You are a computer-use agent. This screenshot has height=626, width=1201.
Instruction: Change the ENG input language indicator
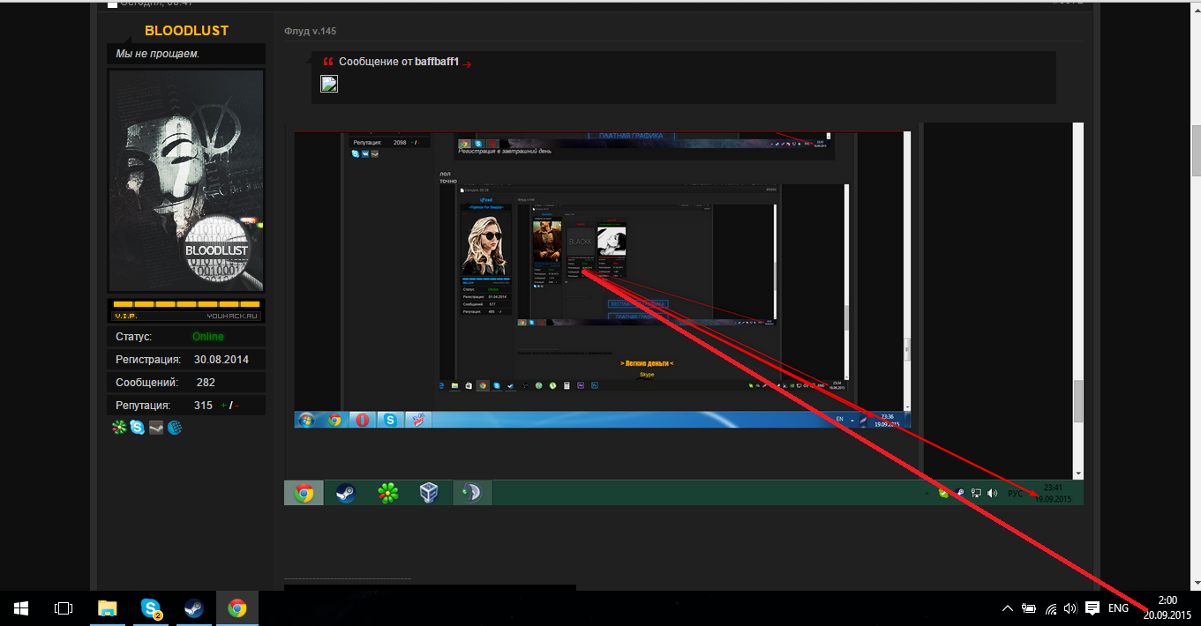[x=1118, y=608]
